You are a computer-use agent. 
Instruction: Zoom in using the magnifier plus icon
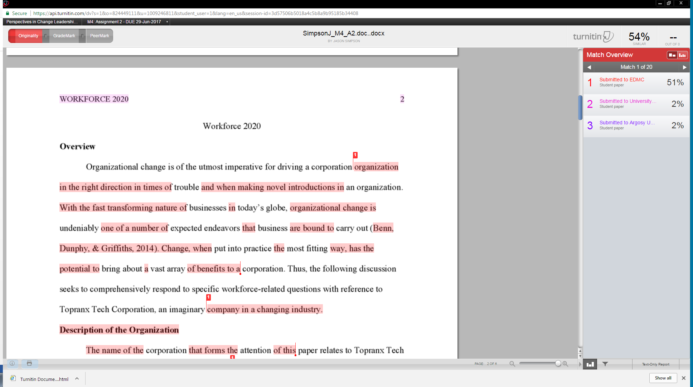566,363
